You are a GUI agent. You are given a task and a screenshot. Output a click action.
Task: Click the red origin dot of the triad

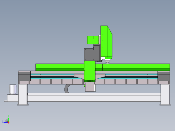8,123
